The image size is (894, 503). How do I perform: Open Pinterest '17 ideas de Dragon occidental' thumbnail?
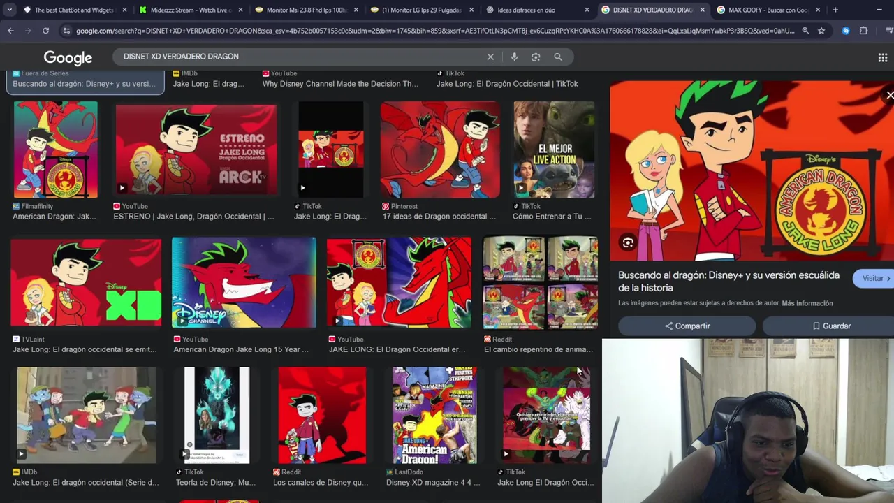(x=440, y=150)
